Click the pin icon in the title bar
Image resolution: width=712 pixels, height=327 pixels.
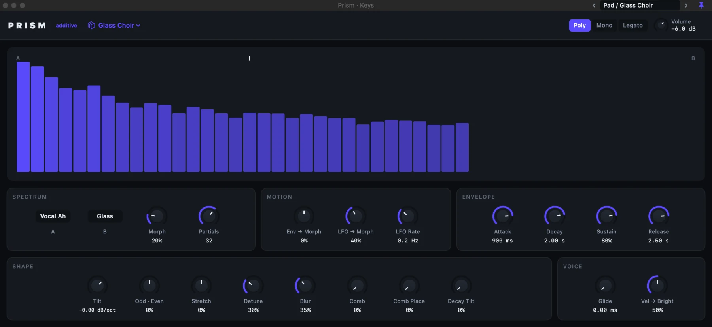[x=701, y=5]
